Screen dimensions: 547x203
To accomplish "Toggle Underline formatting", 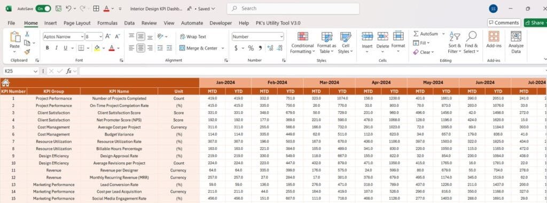I will [x=65, y=48].
